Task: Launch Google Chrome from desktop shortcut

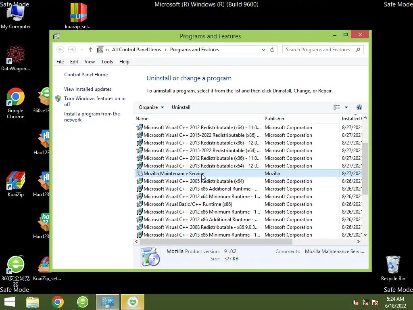Action: [x=16, y=103]
